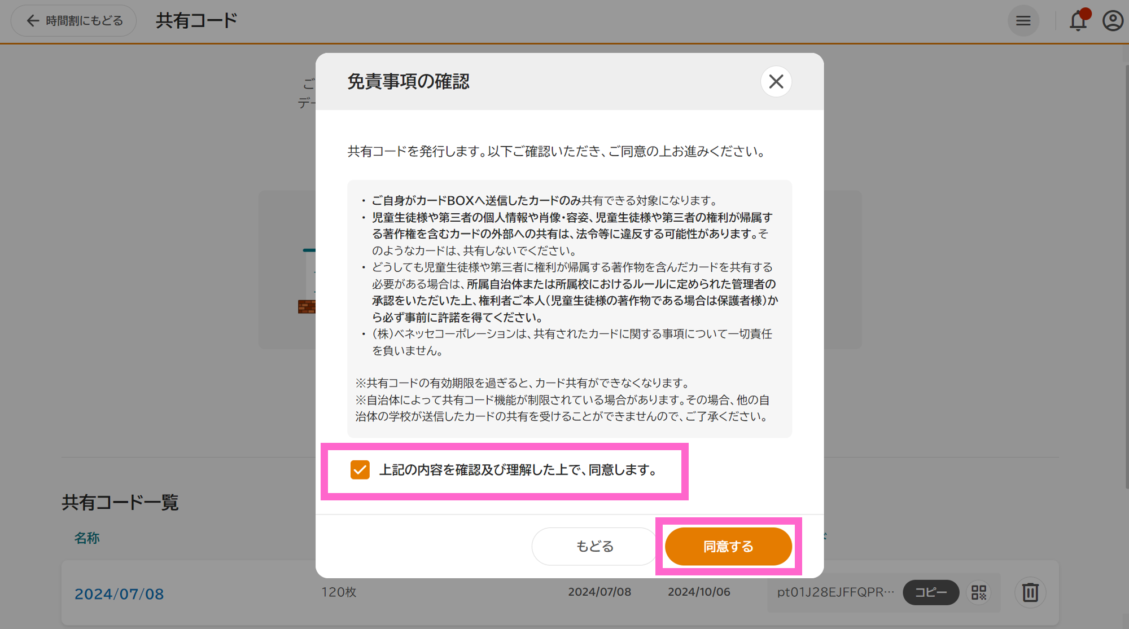The width and height of the screenshot is (1129, 629).
Task: Display QR code for the share code
Action: click(979, 592)
